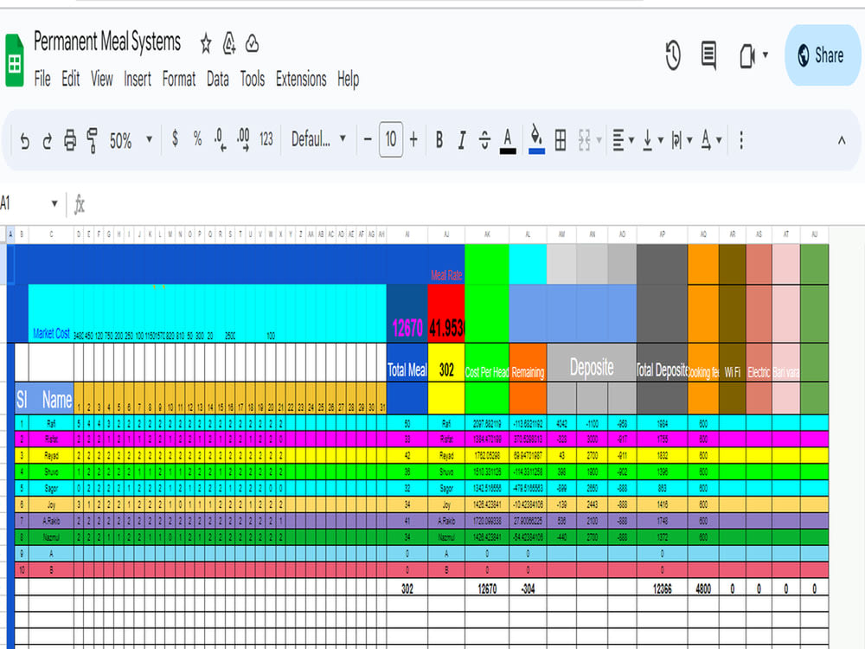Click the move to folder icon
This screenshot has width=865, height=649.
(x=229, y=43)
